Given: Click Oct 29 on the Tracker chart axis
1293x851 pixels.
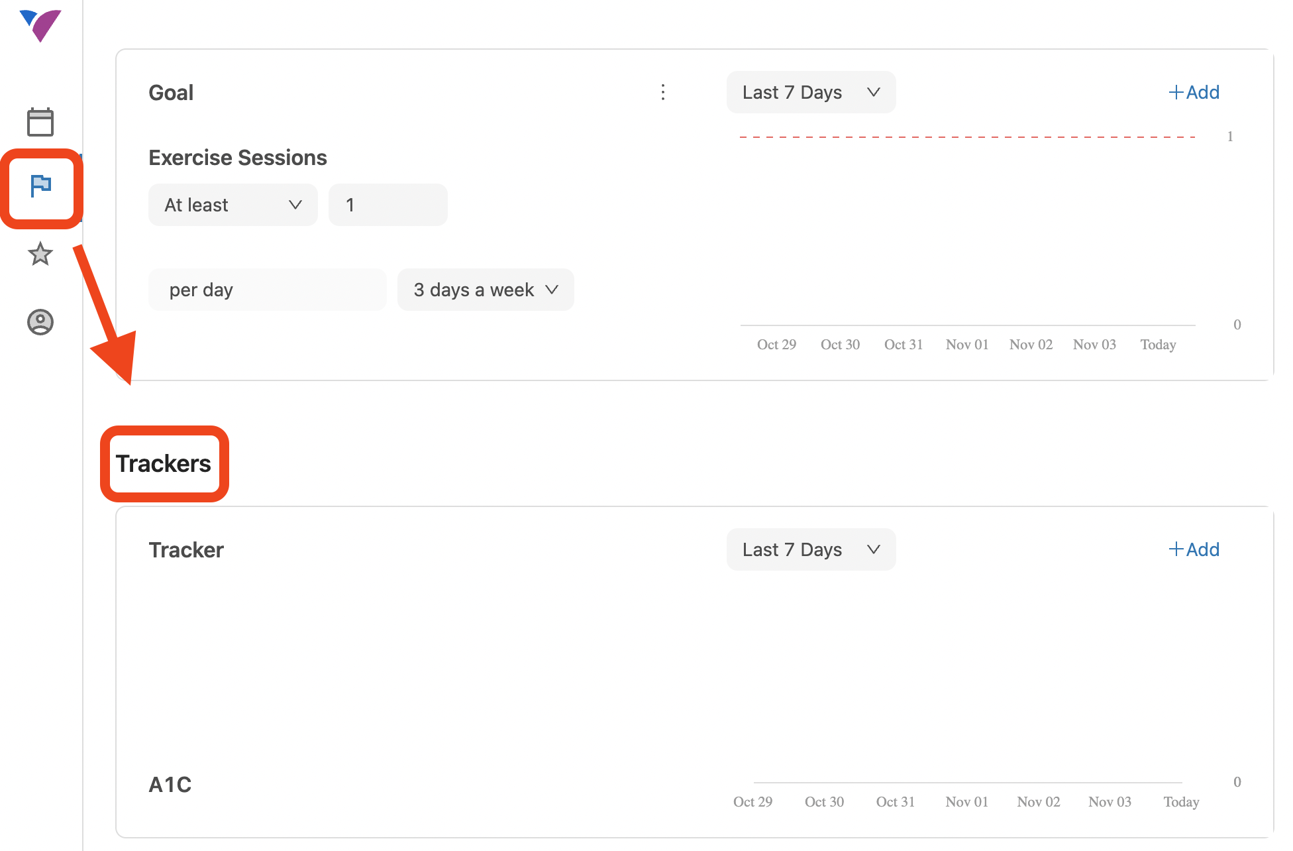Looking at the screenshot, I should click(752, 802).
